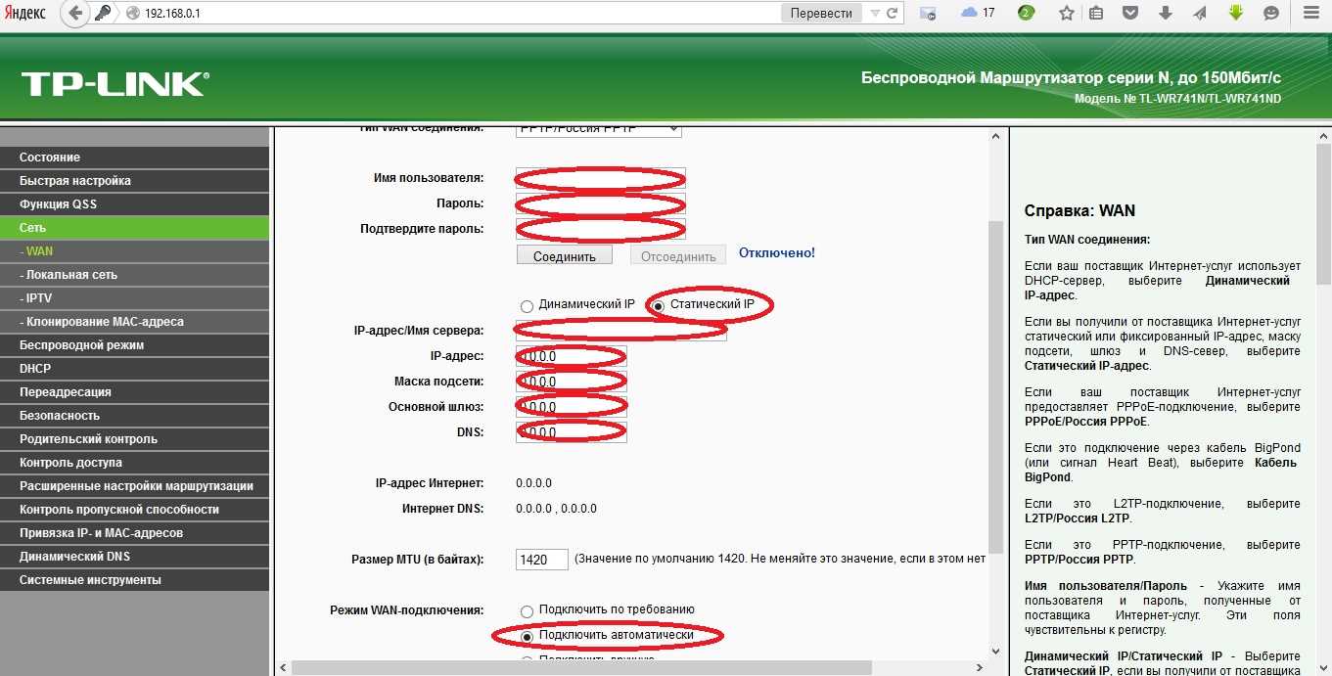
Task: Click the TP-LINK logo
Action: point(115,83)
